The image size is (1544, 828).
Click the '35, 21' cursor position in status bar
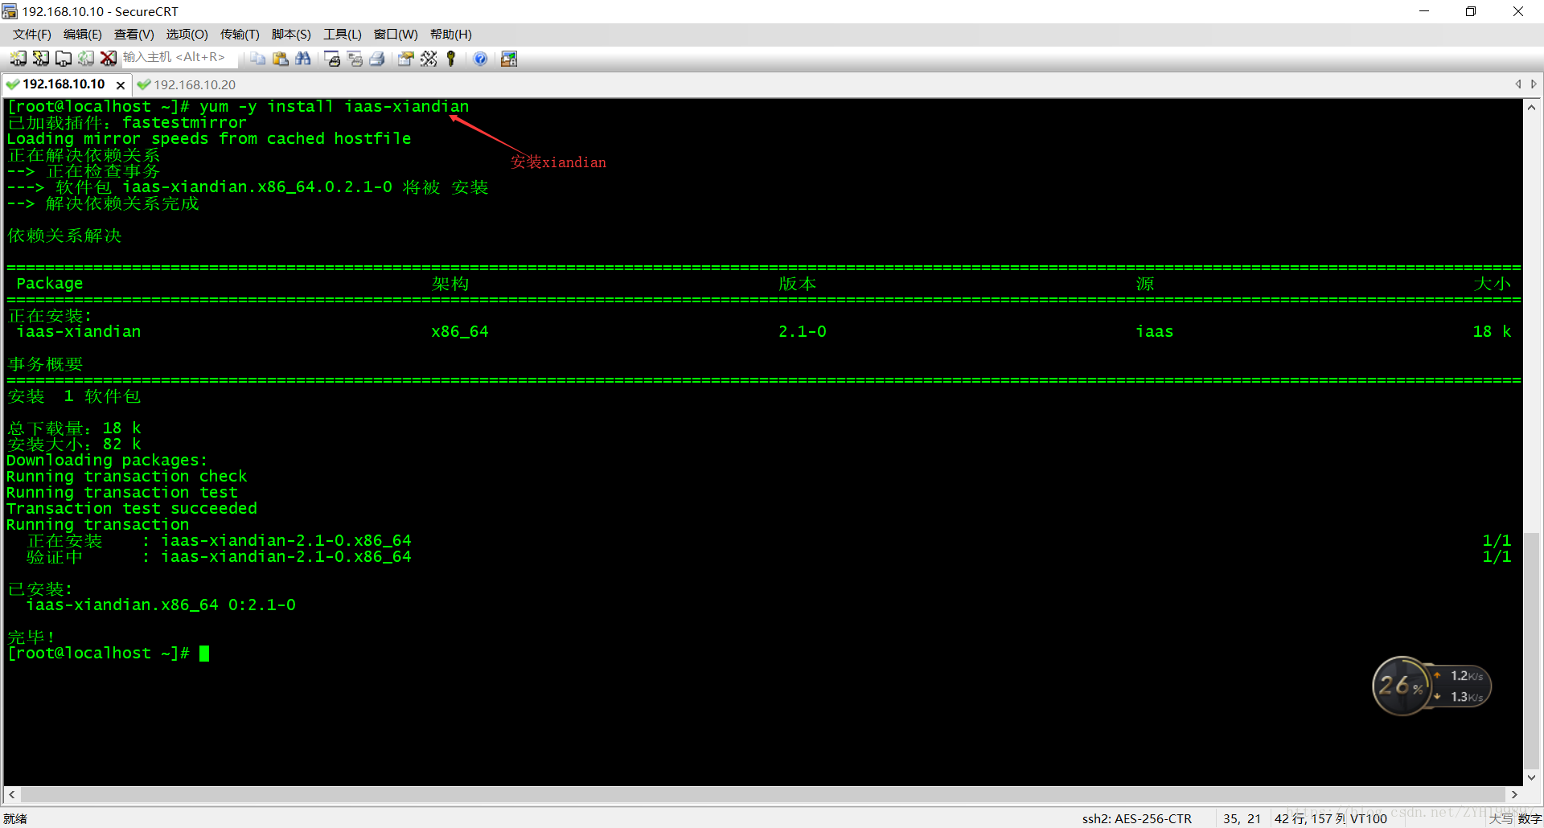point(1242,818)
